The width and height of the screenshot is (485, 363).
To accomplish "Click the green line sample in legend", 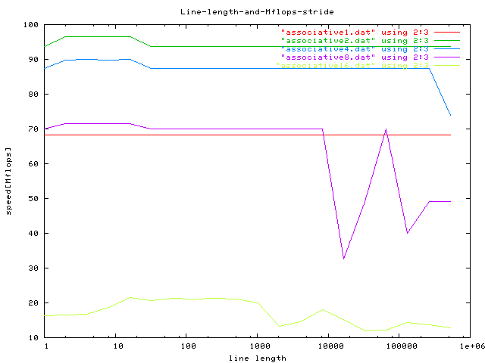I will [447, 41].
